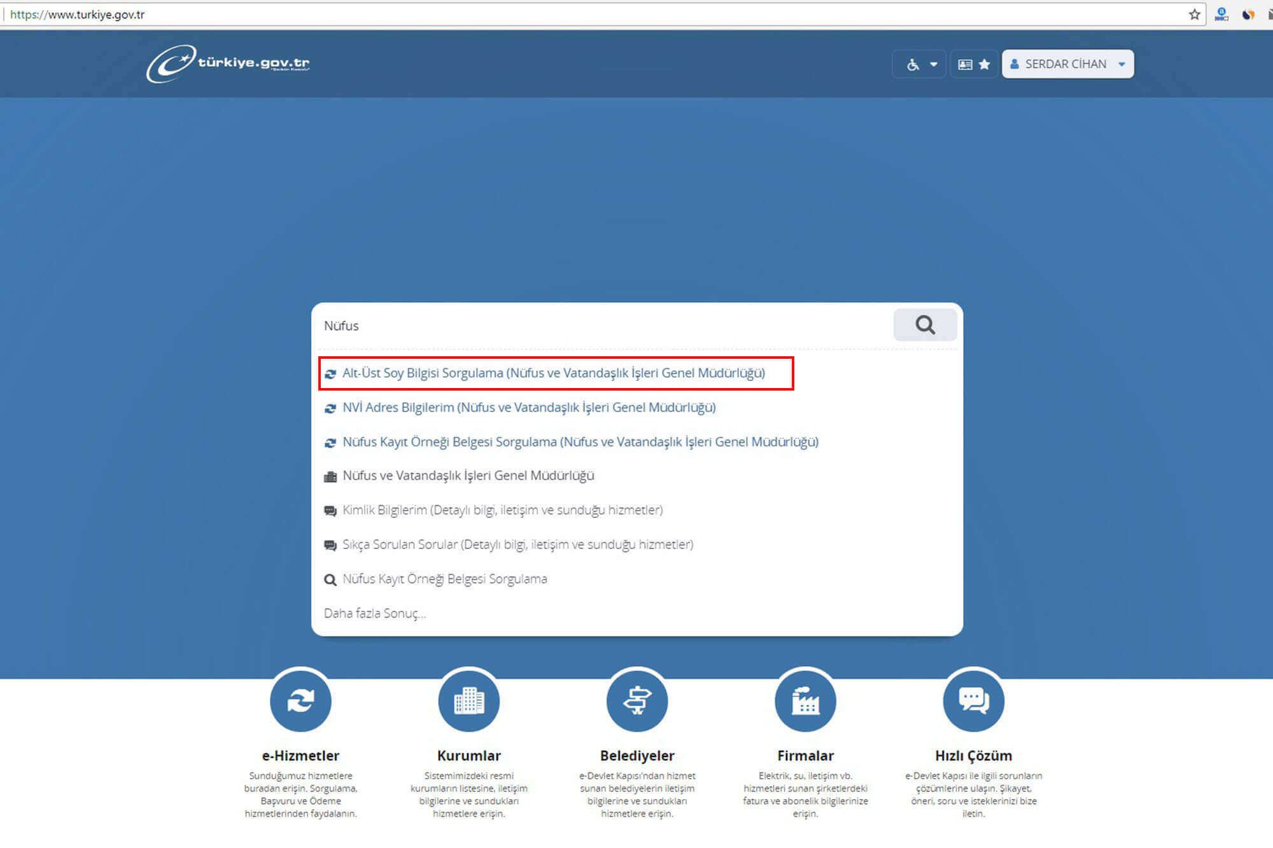Click the user icon in the SERDAR CİHAN button

(x=1015, y=64)
